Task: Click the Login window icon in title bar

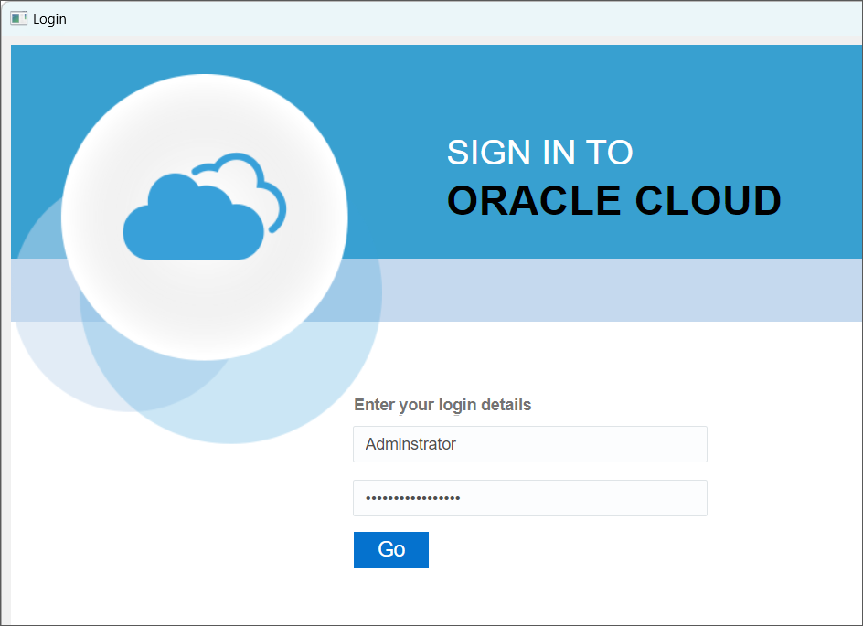Action: tap(18, 18)
